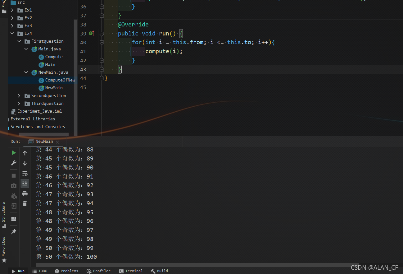The width and height of the screenshot is (403, 274).
Task: Fold the for loop at line 40
Action: pos(102,42)
